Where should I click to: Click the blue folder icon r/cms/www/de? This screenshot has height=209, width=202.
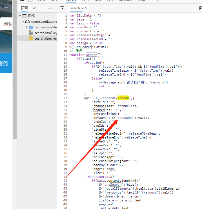(x=31, y=27)
